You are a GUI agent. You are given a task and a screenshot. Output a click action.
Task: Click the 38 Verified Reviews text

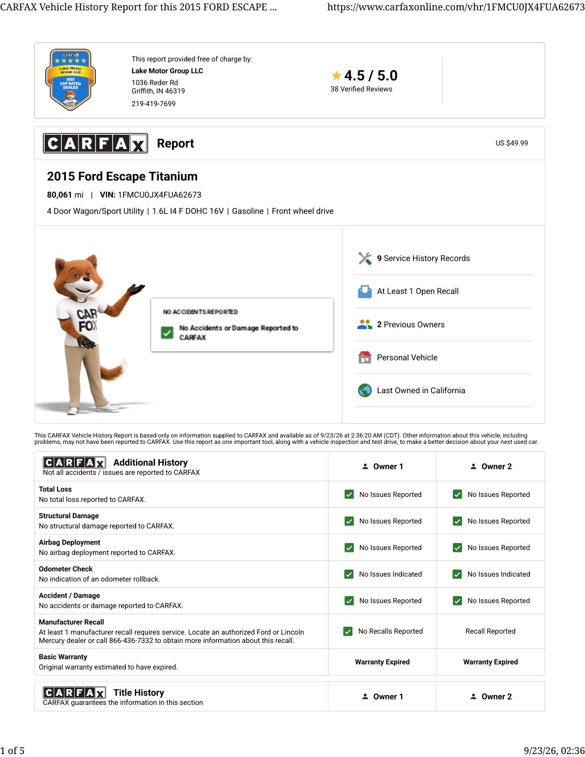(x=361, y=89)
